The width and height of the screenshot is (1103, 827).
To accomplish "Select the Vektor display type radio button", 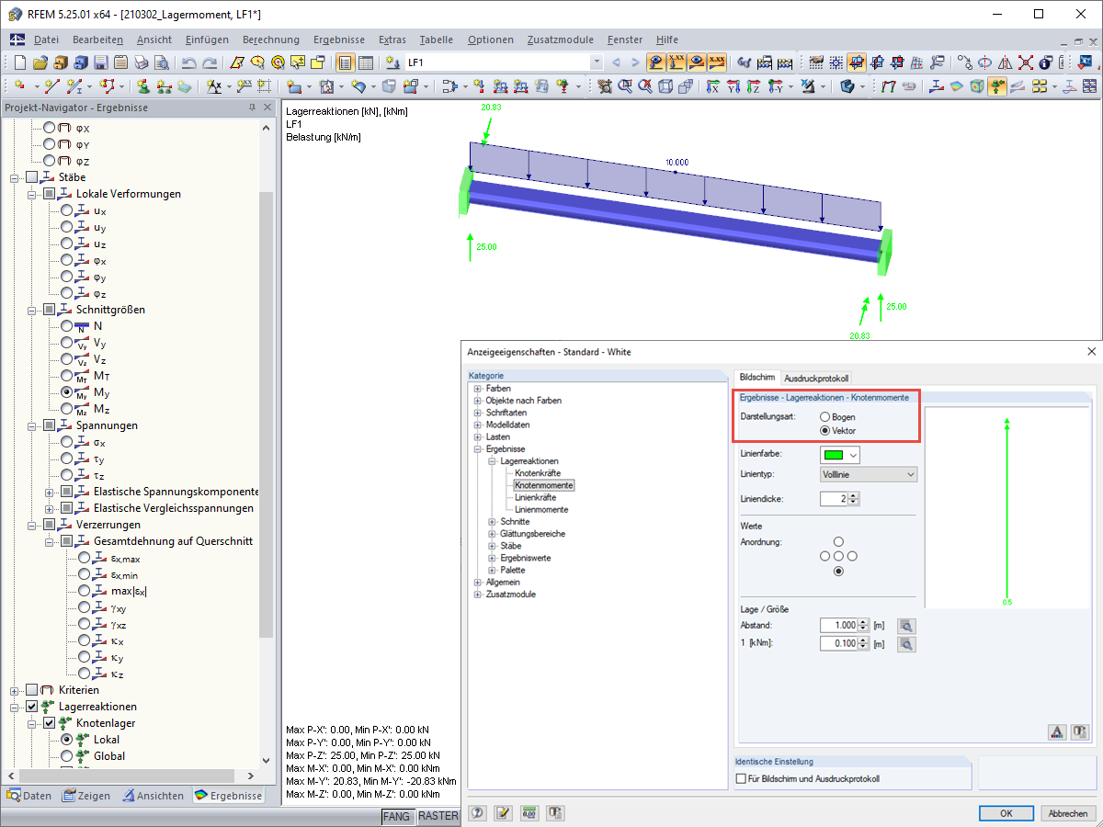I will pyautogui.click(x=825, y=430).
